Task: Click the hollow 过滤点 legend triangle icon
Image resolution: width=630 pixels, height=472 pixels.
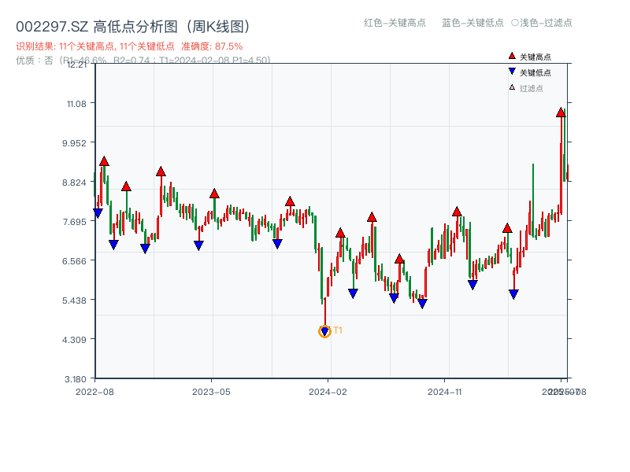Action: 512,87
